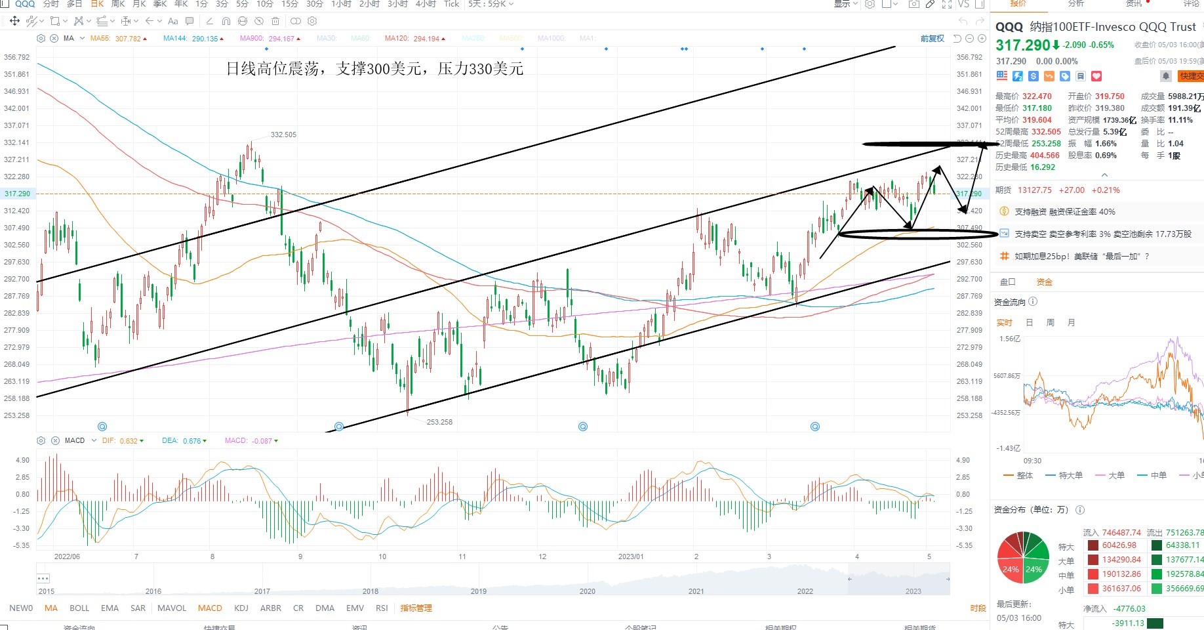This screenshot has height=630, width=1204.
Task: Expand the arrow tool dropdown options
Action: [158, 21]
